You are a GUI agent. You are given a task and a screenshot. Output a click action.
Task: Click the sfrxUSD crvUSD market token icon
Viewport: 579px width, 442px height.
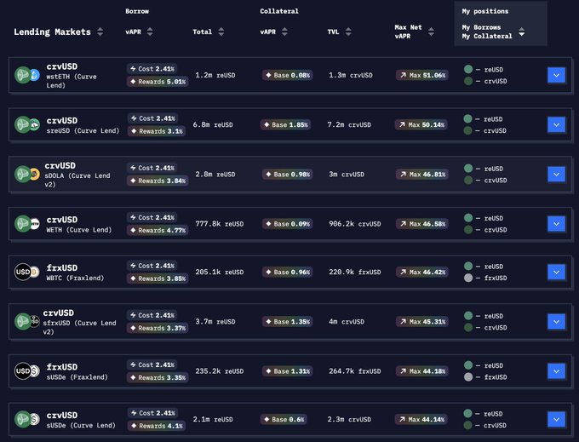point(27,322)
